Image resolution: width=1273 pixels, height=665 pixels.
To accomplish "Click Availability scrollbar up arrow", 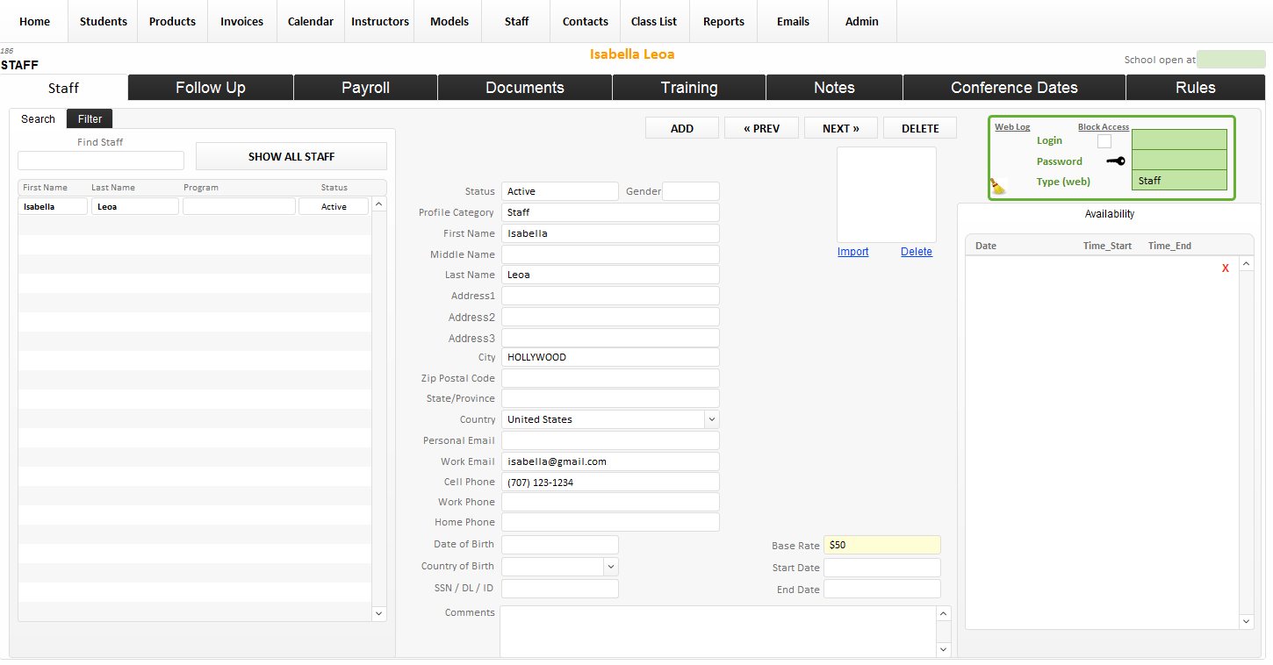I will [1247, 264].
